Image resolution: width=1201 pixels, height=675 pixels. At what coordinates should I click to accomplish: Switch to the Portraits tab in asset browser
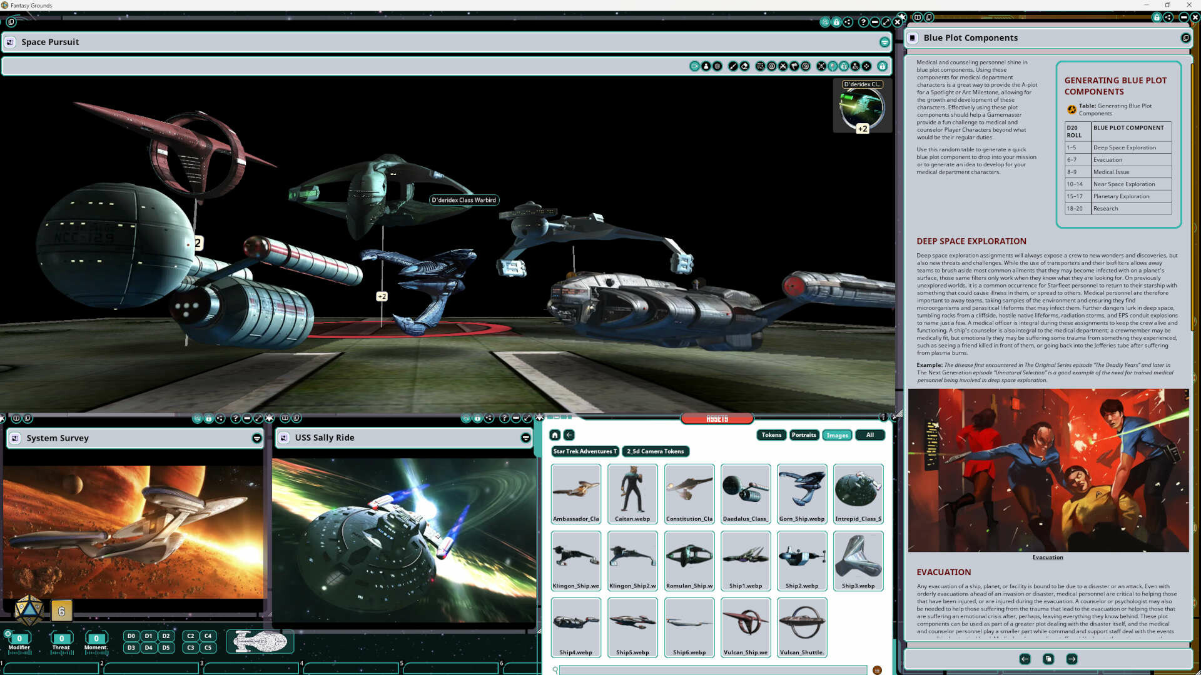tap(804, 435)
